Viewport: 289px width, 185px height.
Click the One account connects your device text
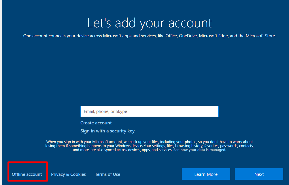tap(150, 36)
